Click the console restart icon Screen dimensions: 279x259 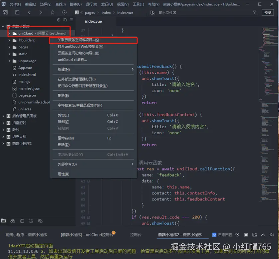(x=237, y=235)
